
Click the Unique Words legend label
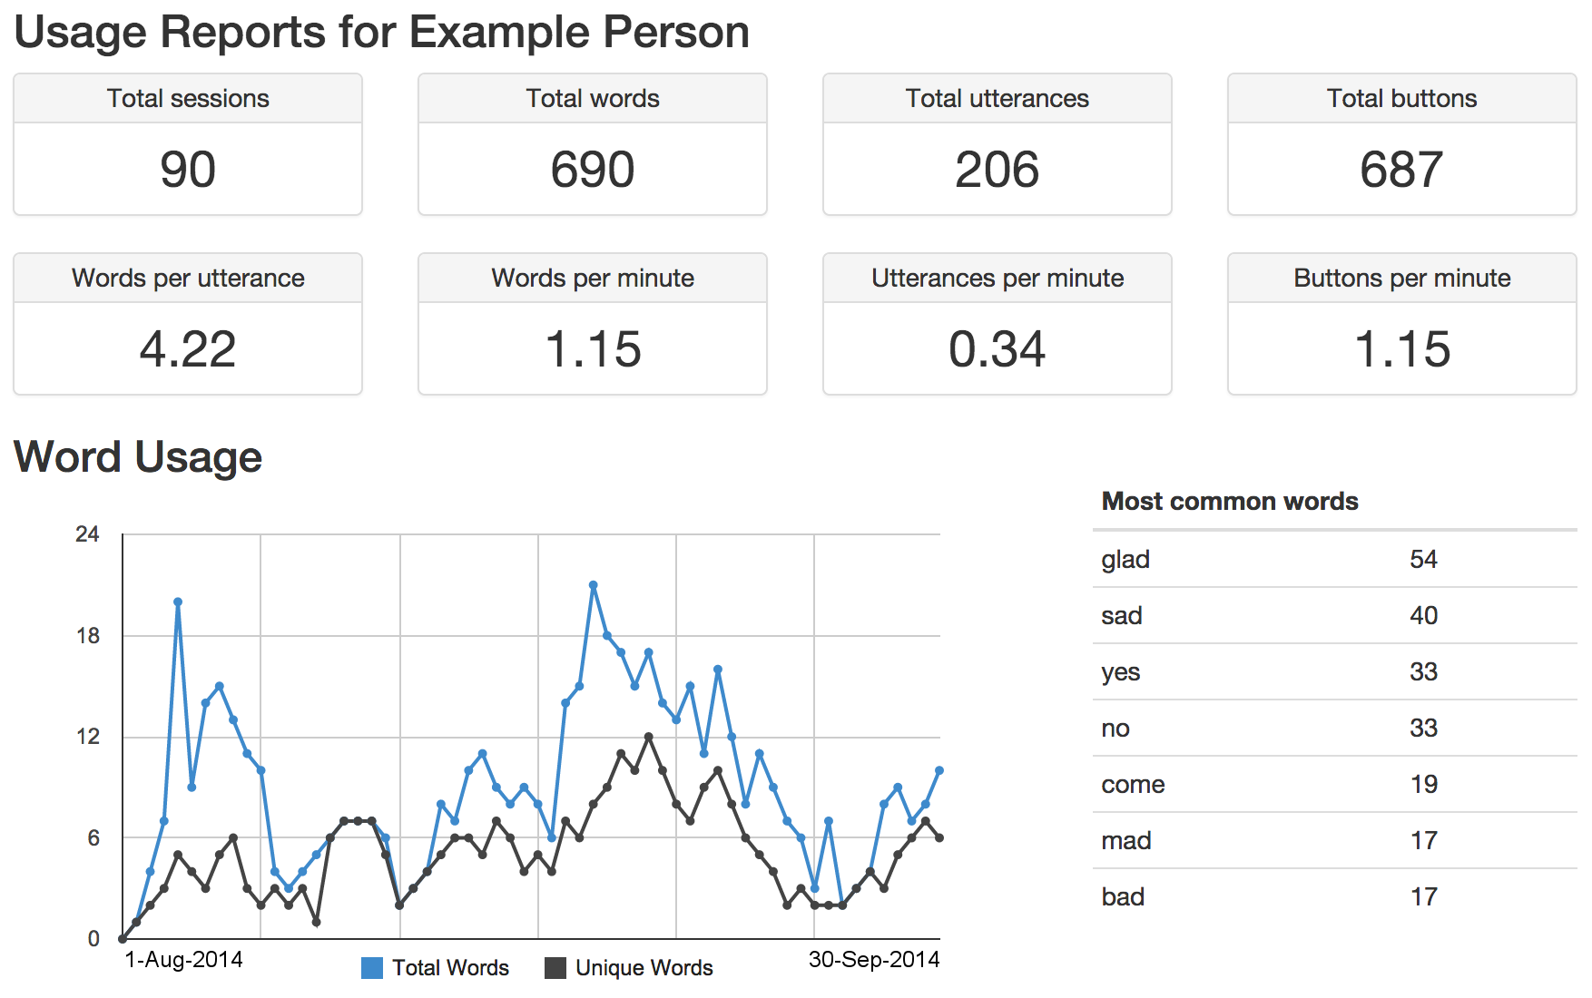point(644,968)
